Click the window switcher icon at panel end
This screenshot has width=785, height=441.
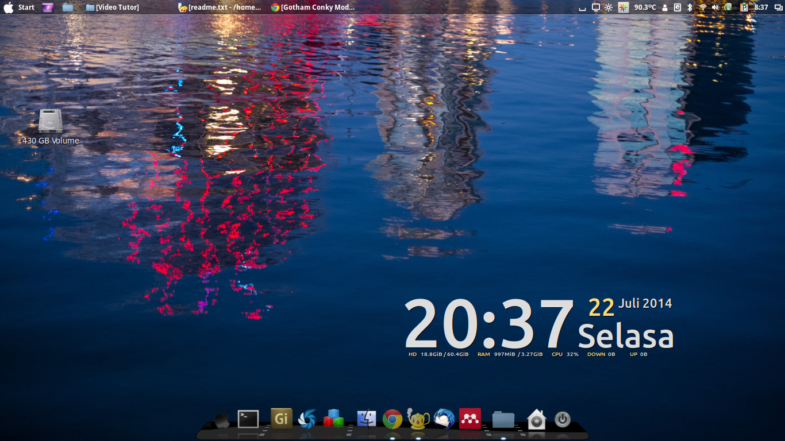click(x=778, y=7)
